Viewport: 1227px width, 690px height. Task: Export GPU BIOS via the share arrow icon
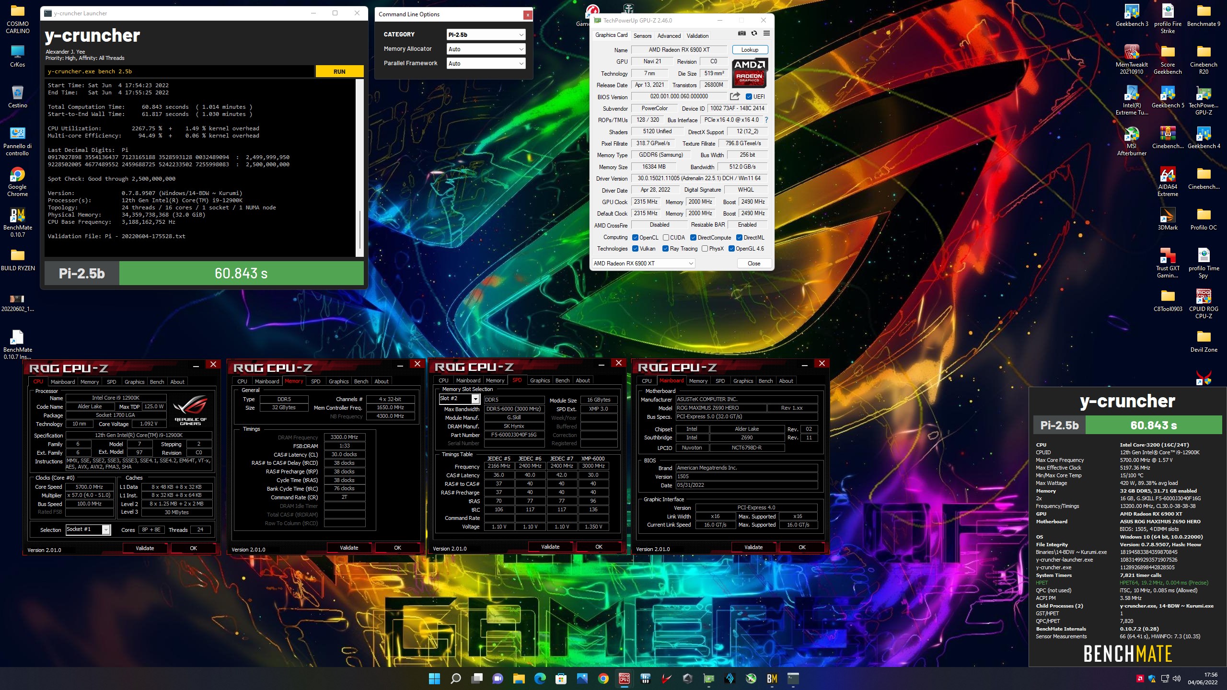(735, 96)
